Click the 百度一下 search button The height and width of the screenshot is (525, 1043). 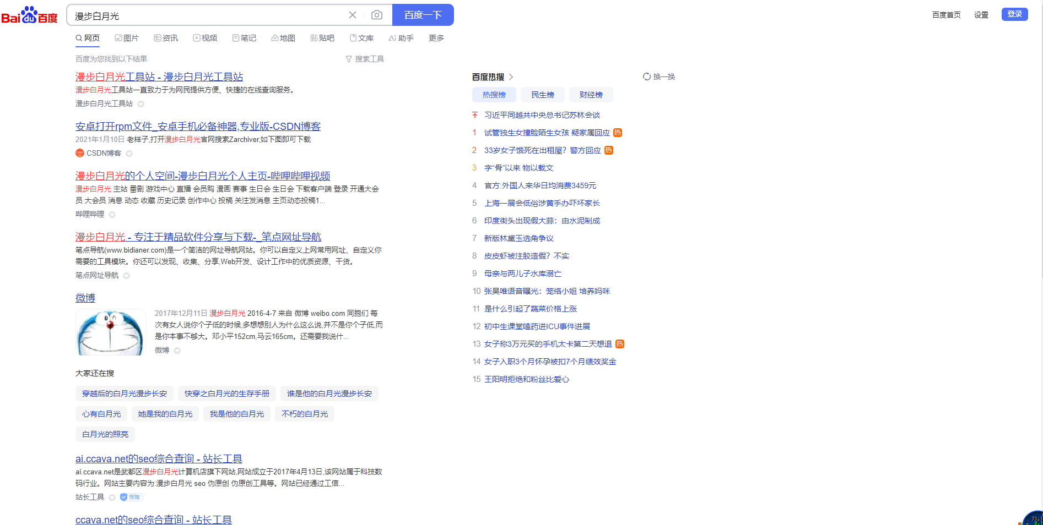(423, 15)
